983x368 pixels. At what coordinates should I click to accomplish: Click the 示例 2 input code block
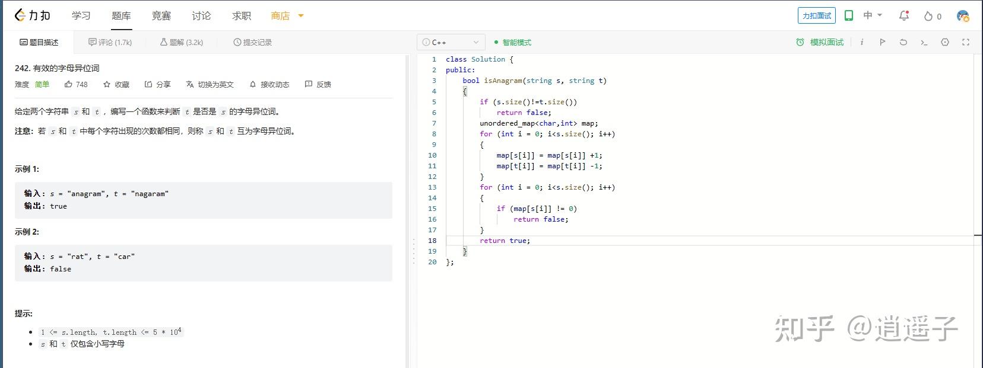[204, 263]
